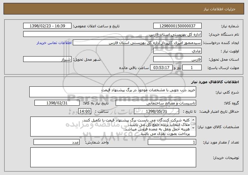Click the buyer notes empty text area
This screenshot has width=248, height=175.
point(113,157)
